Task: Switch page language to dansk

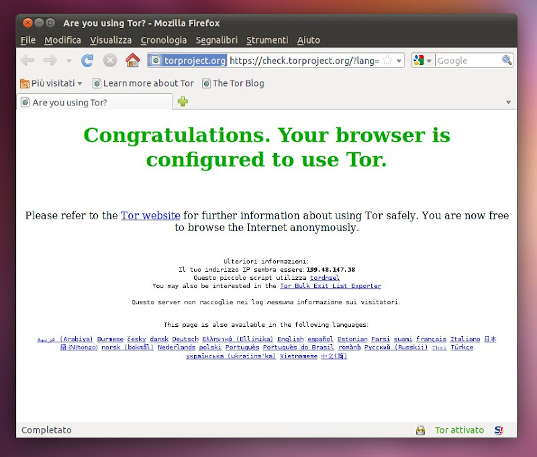Action: point(159,340)
